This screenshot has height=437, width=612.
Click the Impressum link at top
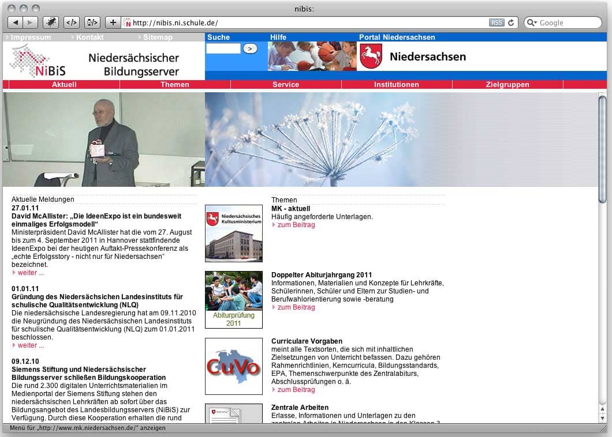click(31, 37)
